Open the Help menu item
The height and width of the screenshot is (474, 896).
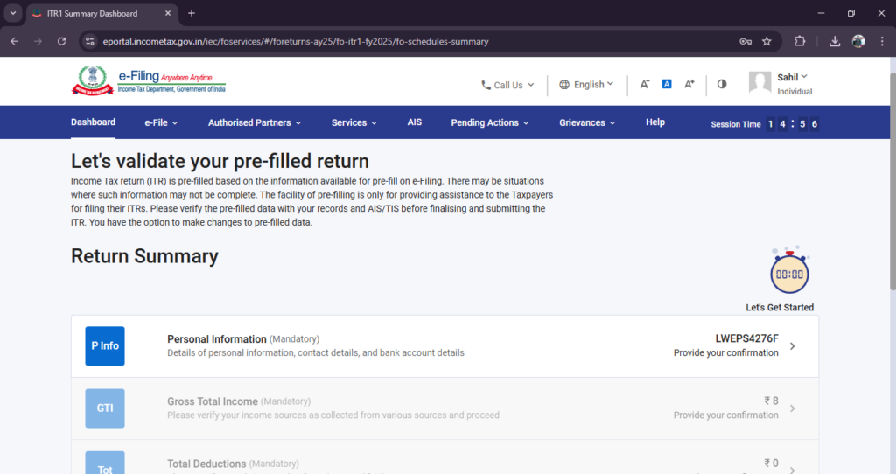(654, 122)
